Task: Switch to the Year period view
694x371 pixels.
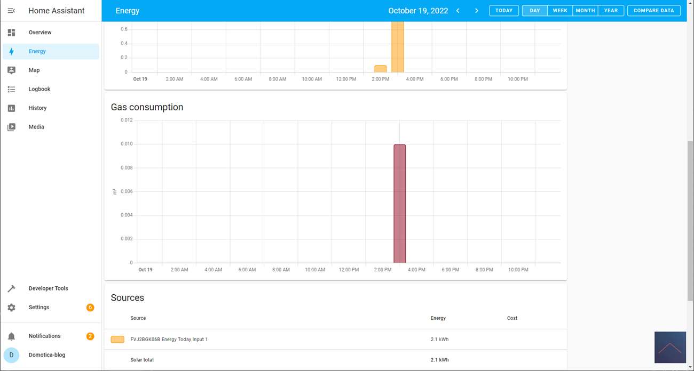Action: [611, 11]
